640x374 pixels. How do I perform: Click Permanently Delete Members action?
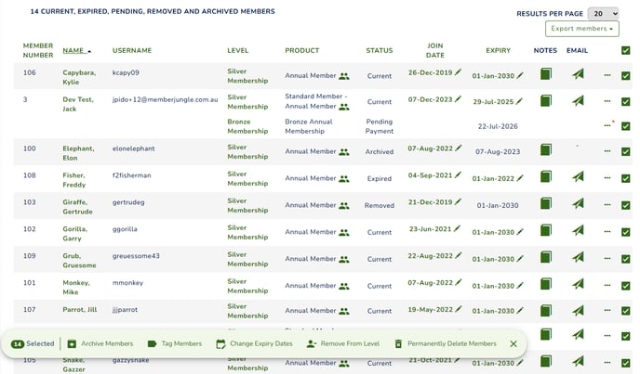(x=446, y=343)
